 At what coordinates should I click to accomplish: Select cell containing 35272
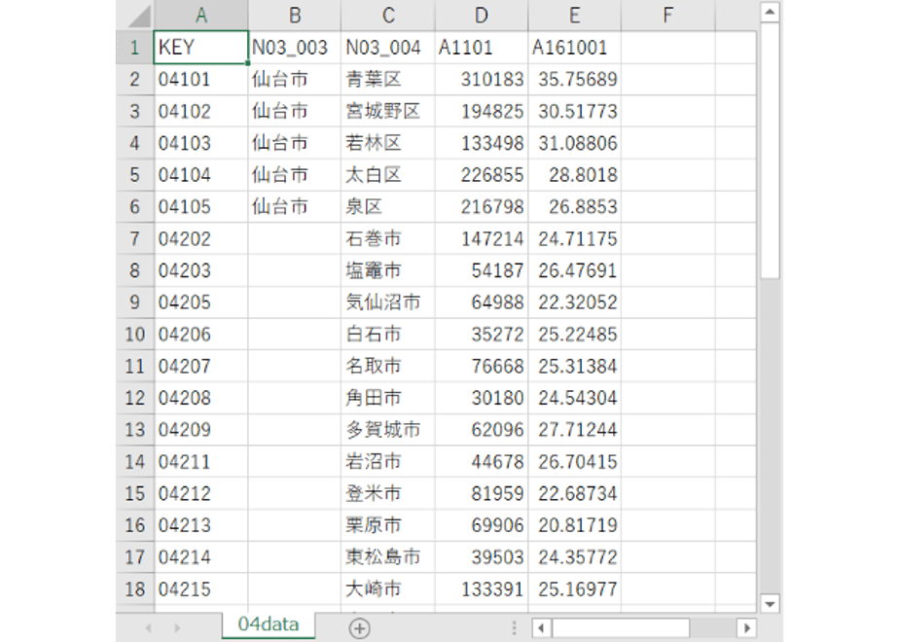[482, 335]
